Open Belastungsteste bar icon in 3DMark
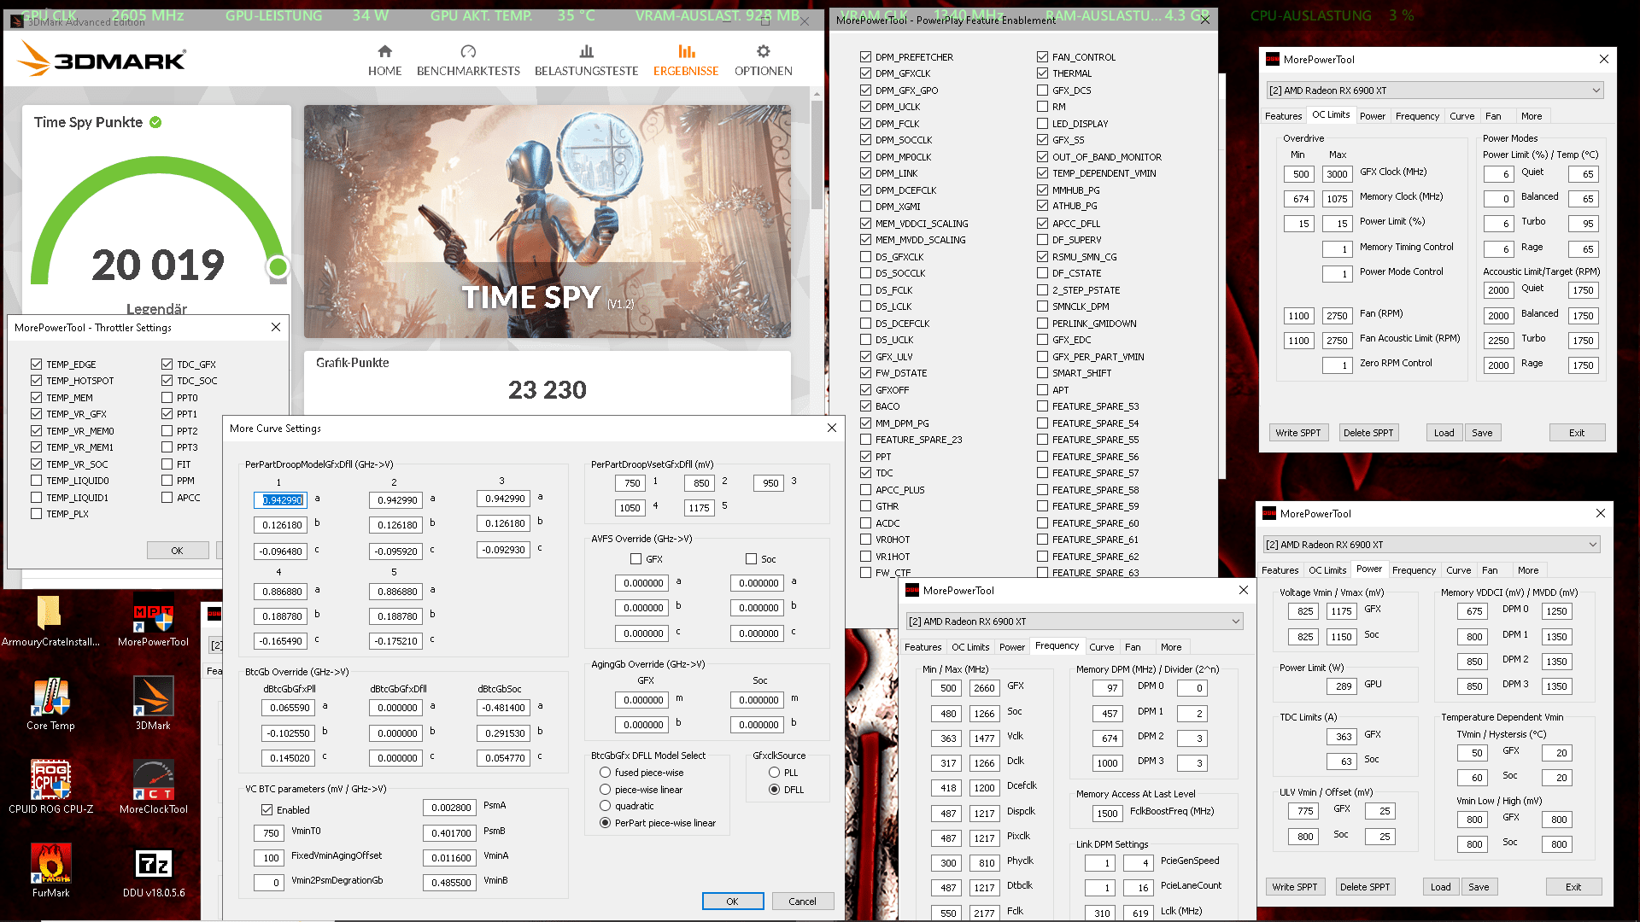 click(x=586, y=51)
